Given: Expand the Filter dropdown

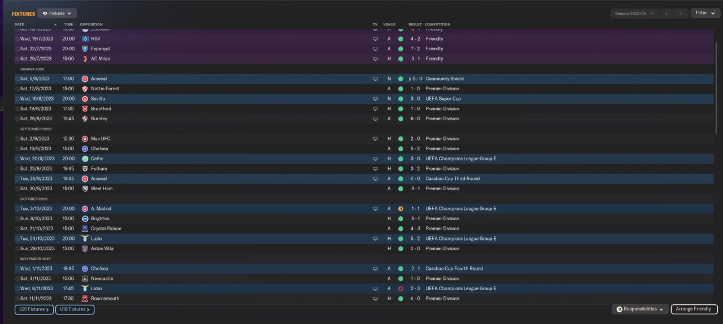Looking at the screenshot, I should (x=705, y=13).
